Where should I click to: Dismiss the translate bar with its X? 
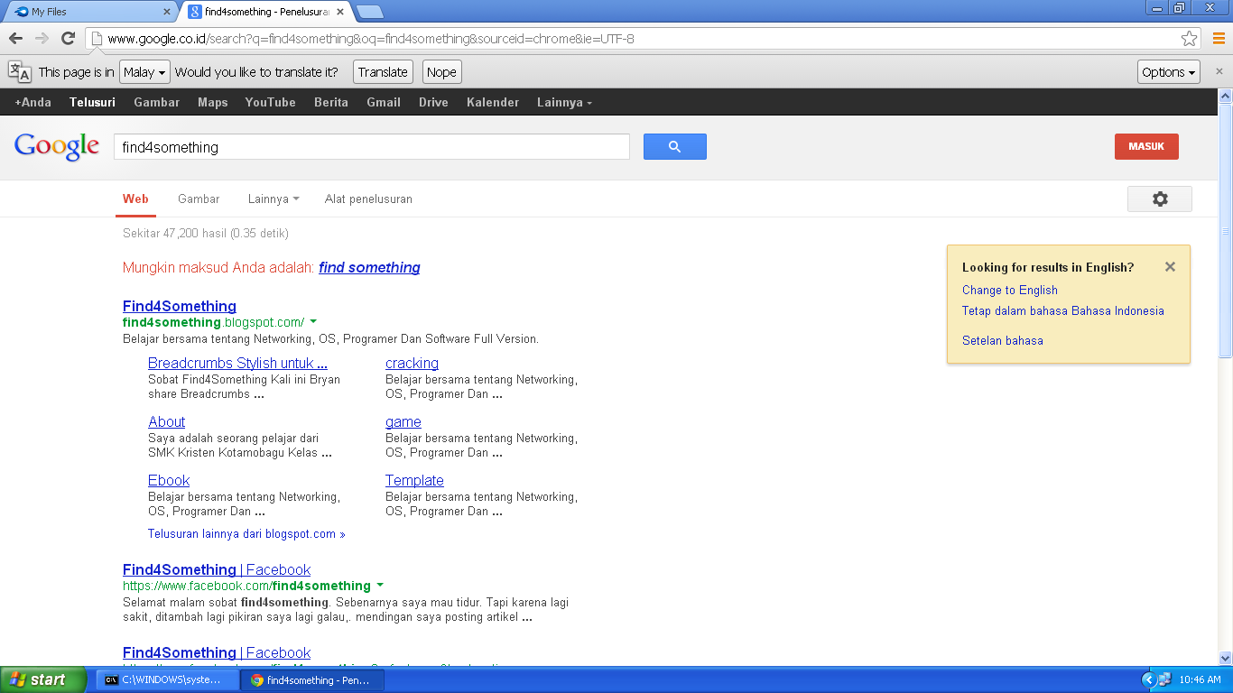point(1219,71)
